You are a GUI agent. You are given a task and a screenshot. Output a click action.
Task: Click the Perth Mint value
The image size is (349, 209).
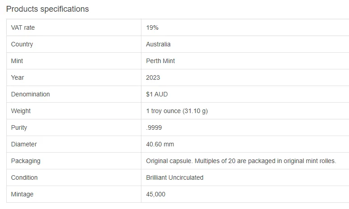coord(160,61)
